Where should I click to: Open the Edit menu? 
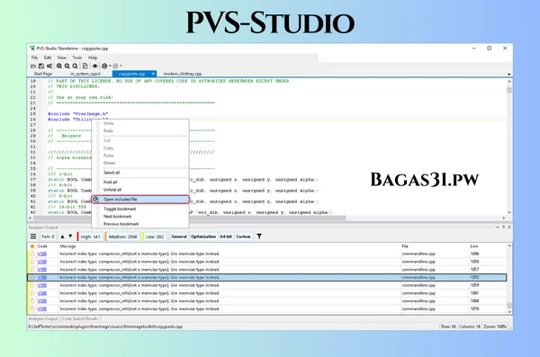pyautogui.click(x=48, y=58)
